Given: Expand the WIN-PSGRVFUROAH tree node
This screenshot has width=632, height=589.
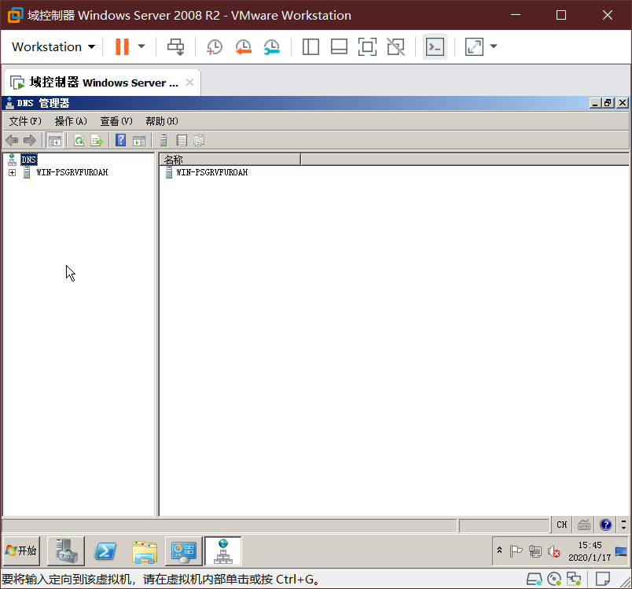Looking at the screenshot, I should [x=12, y=172].
